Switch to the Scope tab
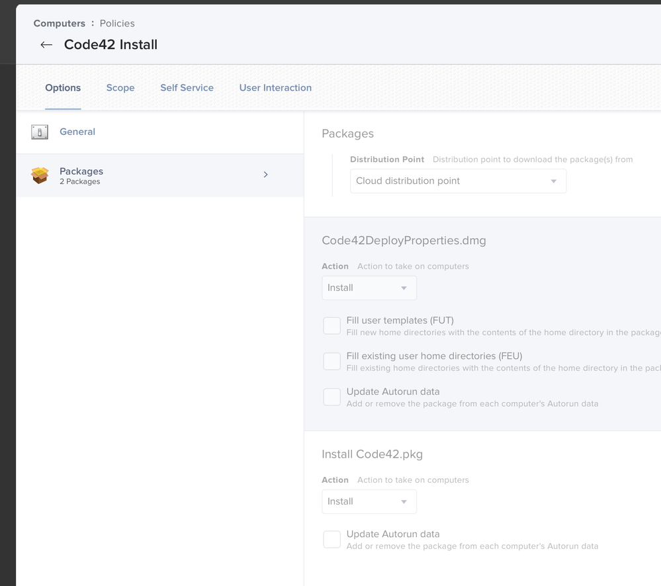 (120, 87)
